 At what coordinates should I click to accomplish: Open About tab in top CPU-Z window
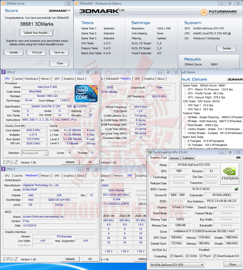click(x=81, y=79)
